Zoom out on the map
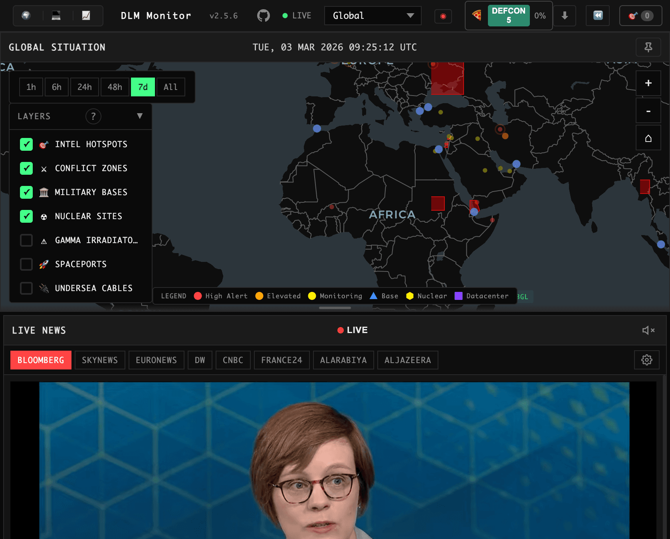The width and height of the screenshot is (670, 539). [x=648, y=111]
